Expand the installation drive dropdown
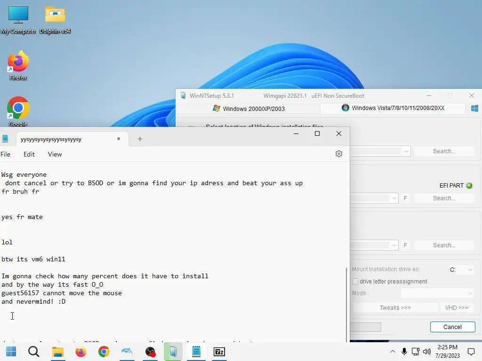Image resolution: width=482 pixels, height=361 pixels. (x=394, y=245)
